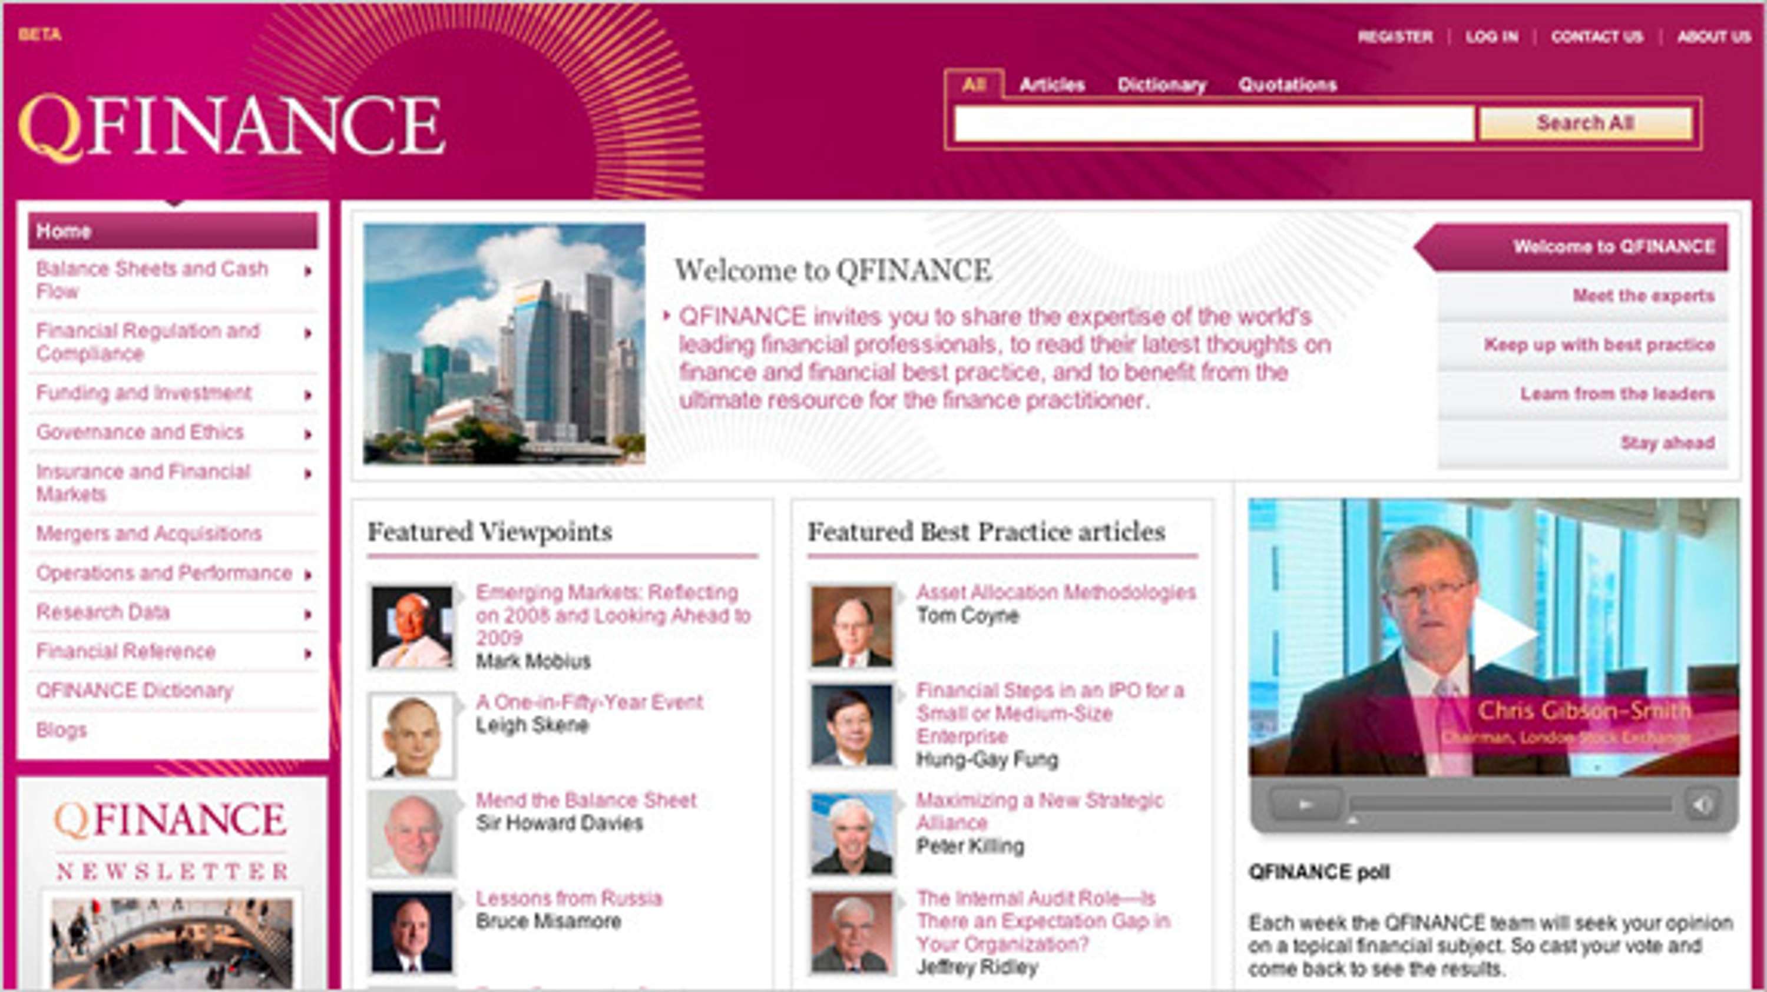Click the Singapore skyline welcome image
This screenshot has width=1767, height=992.
(504, 343)
